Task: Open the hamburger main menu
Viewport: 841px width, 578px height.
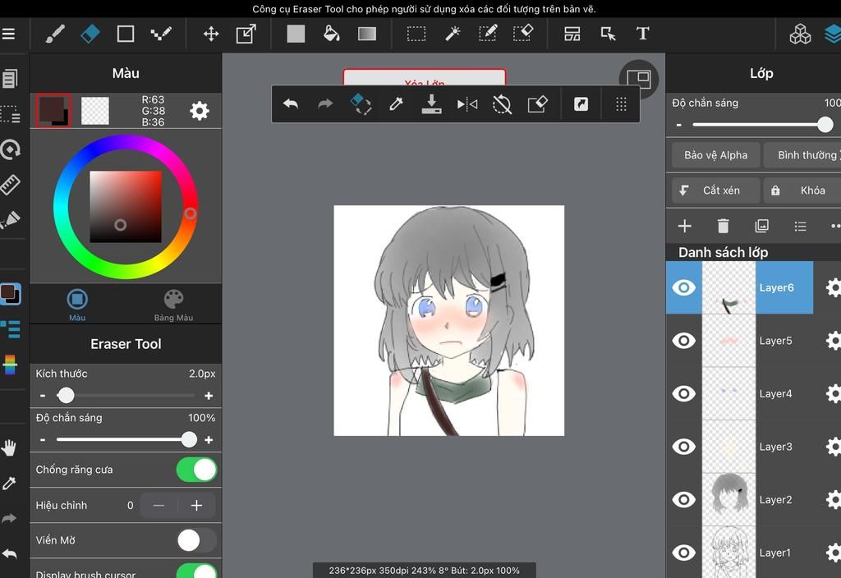Action: tap(8, 34)
